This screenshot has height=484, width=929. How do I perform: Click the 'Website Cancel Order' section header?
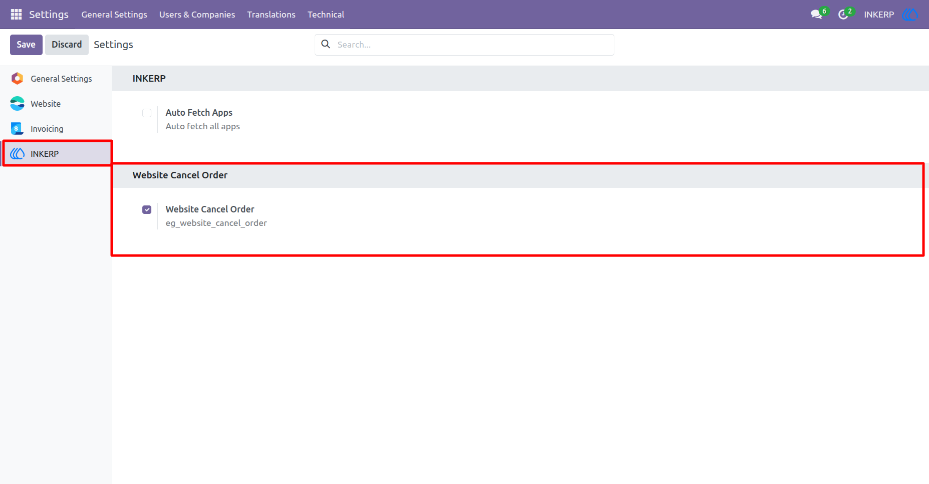pos(180,175)
